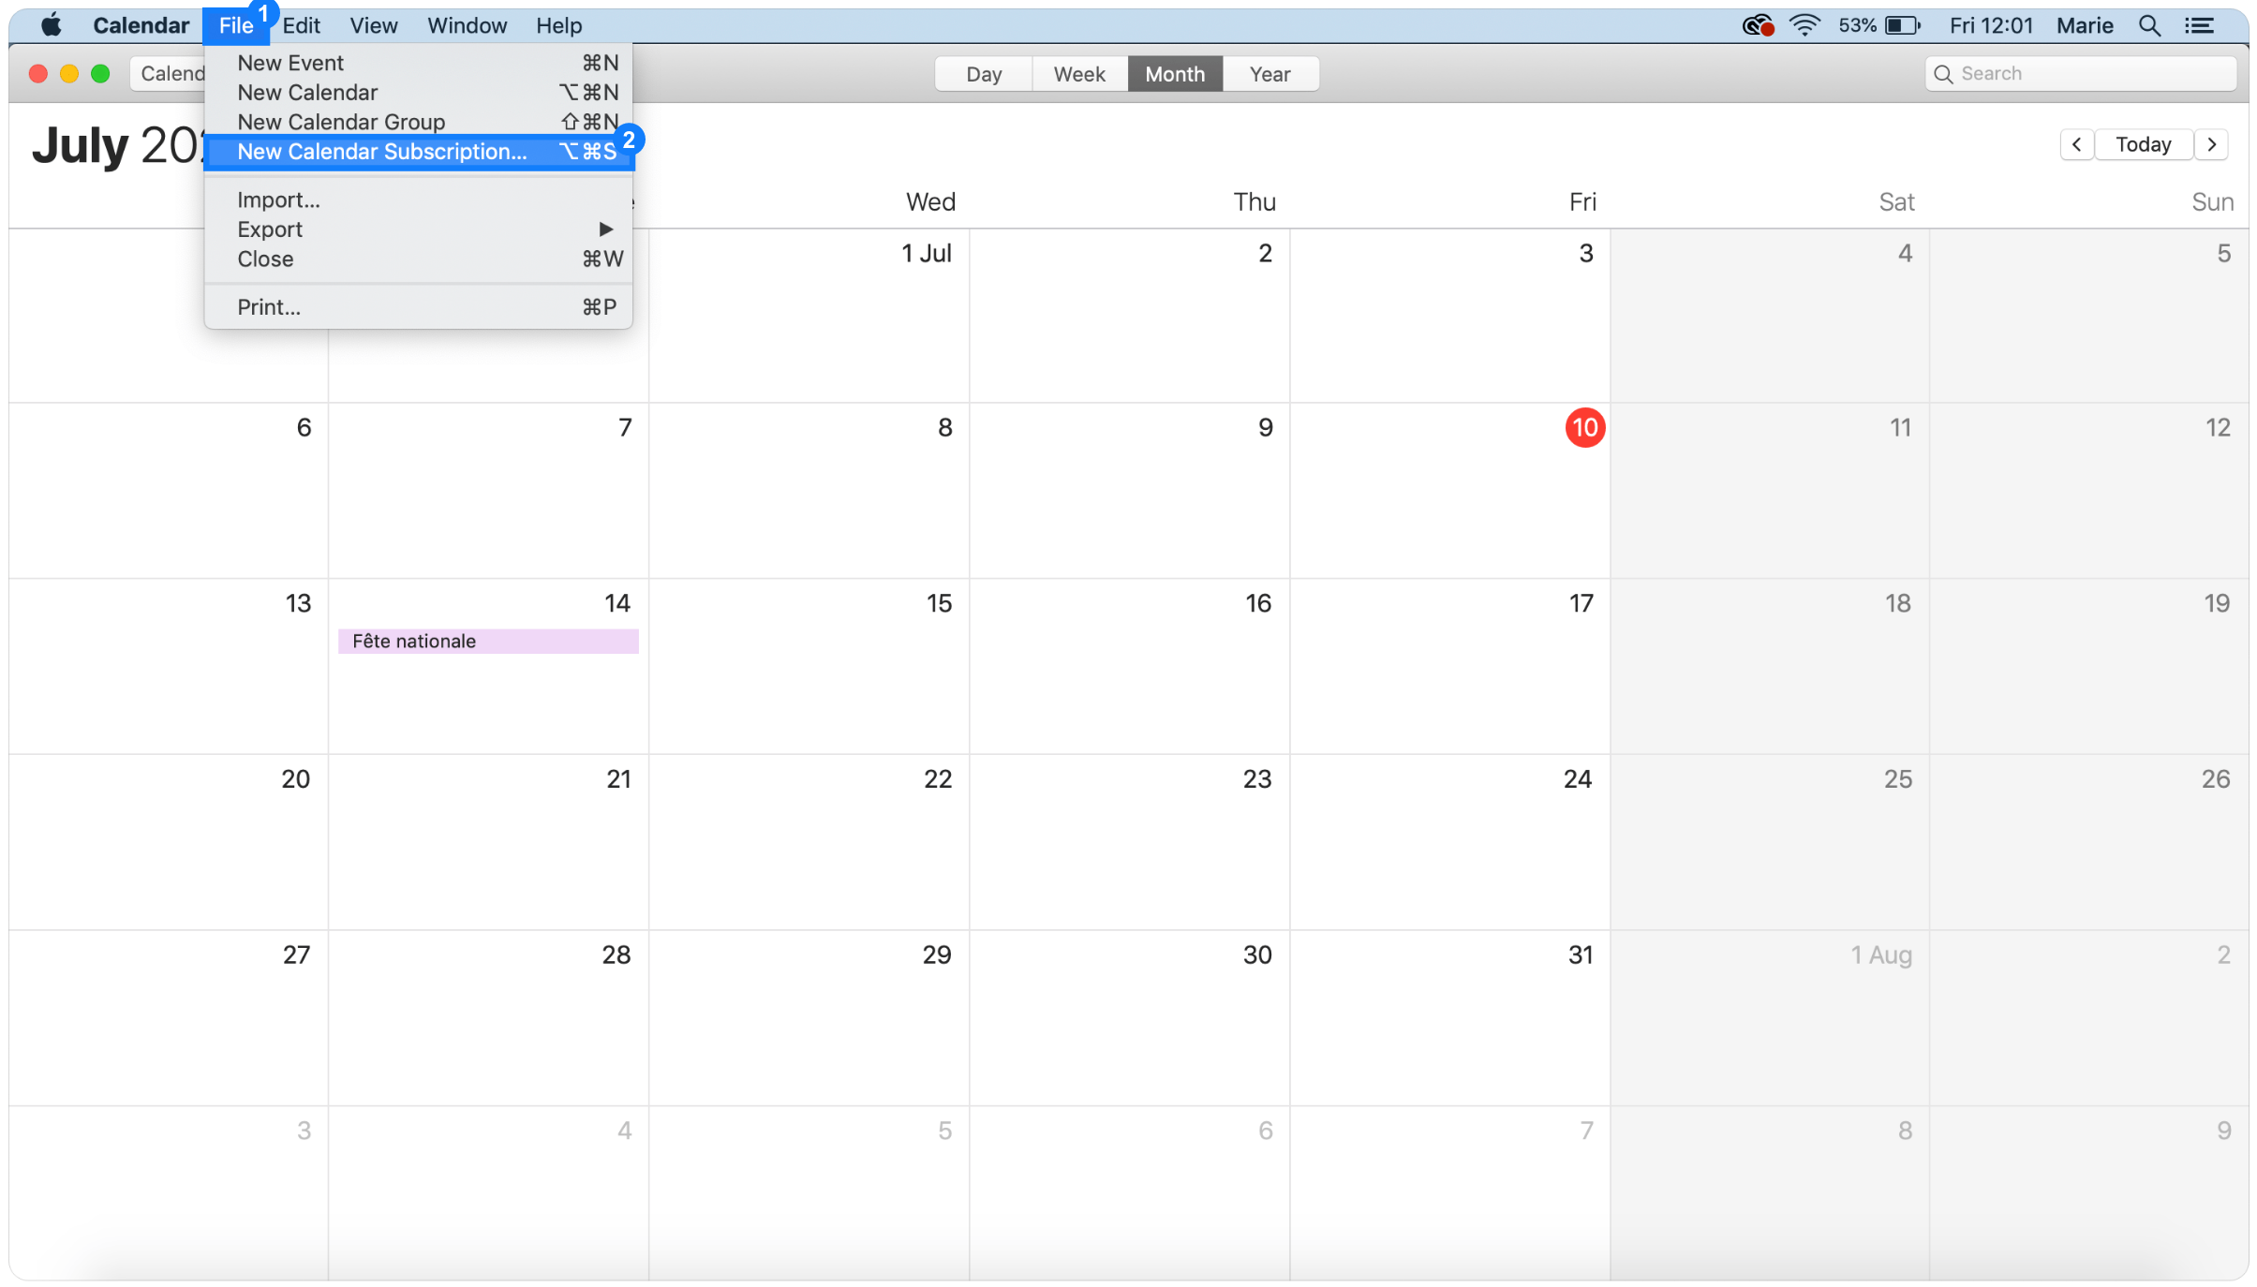Select day 27 in July
This screenshot has width=2257, height=1287.
click(x=169, y=1018)
